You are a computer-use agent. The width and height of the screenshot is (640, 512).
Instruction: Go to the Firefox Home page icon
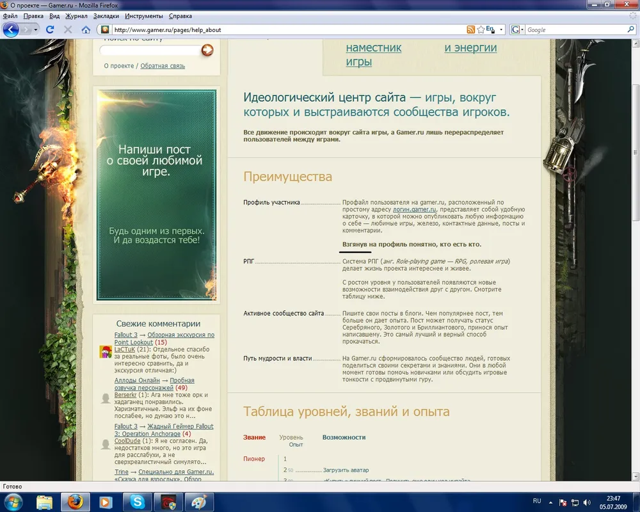[86, 29]
